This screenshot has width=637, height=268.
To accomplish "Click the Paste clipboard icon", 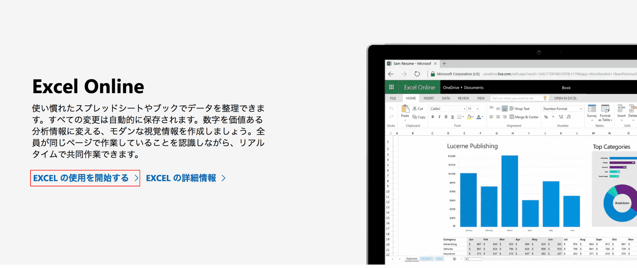I will (405, 109).
